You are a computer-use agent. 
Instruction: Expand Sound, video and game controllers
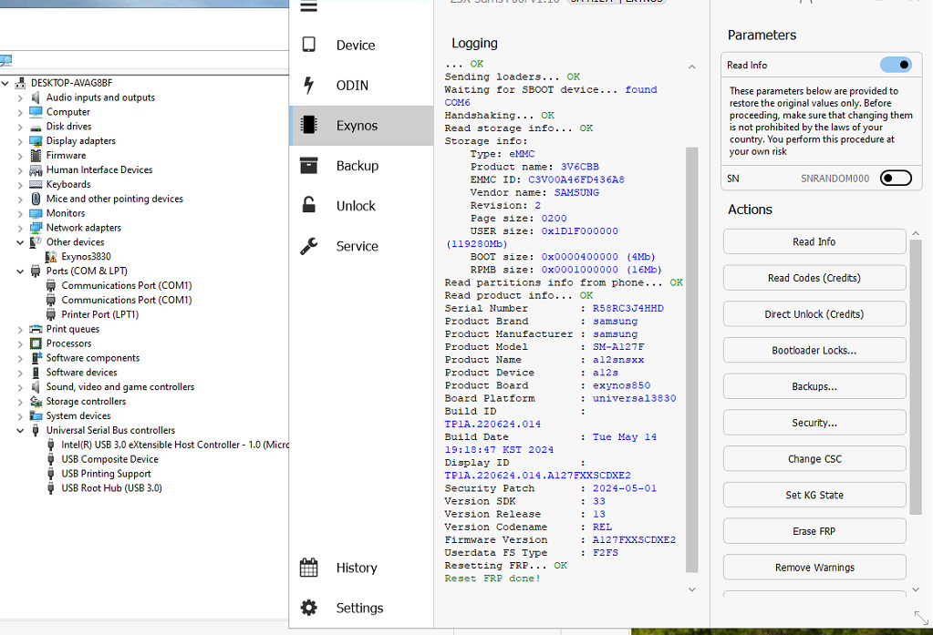20,387
